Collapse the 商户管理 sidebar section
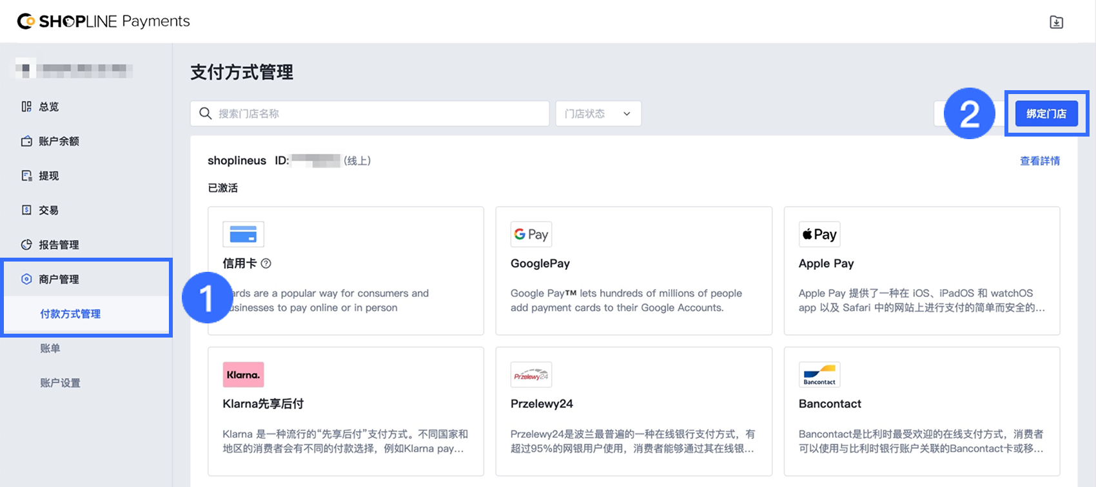Image resolution: width=1096 pixels, height=487 pixels. [x=59, y=279]
